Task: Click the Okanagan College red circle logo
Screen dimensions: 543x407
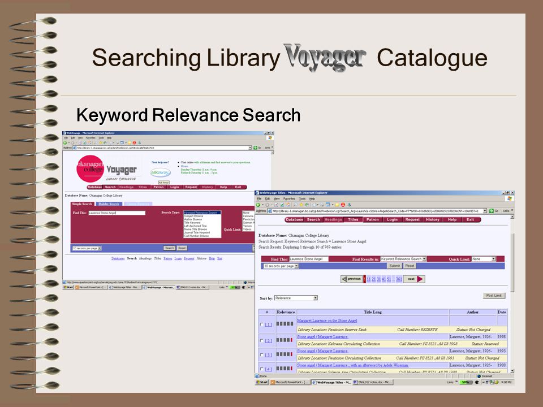Action: point(90,168)
